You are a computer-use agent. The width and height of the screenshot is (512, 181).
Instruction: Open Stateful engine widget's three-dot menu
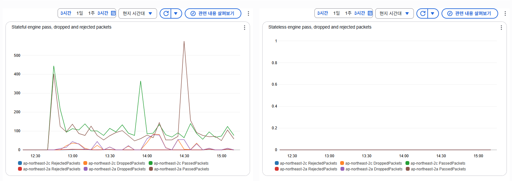[245, 28]
